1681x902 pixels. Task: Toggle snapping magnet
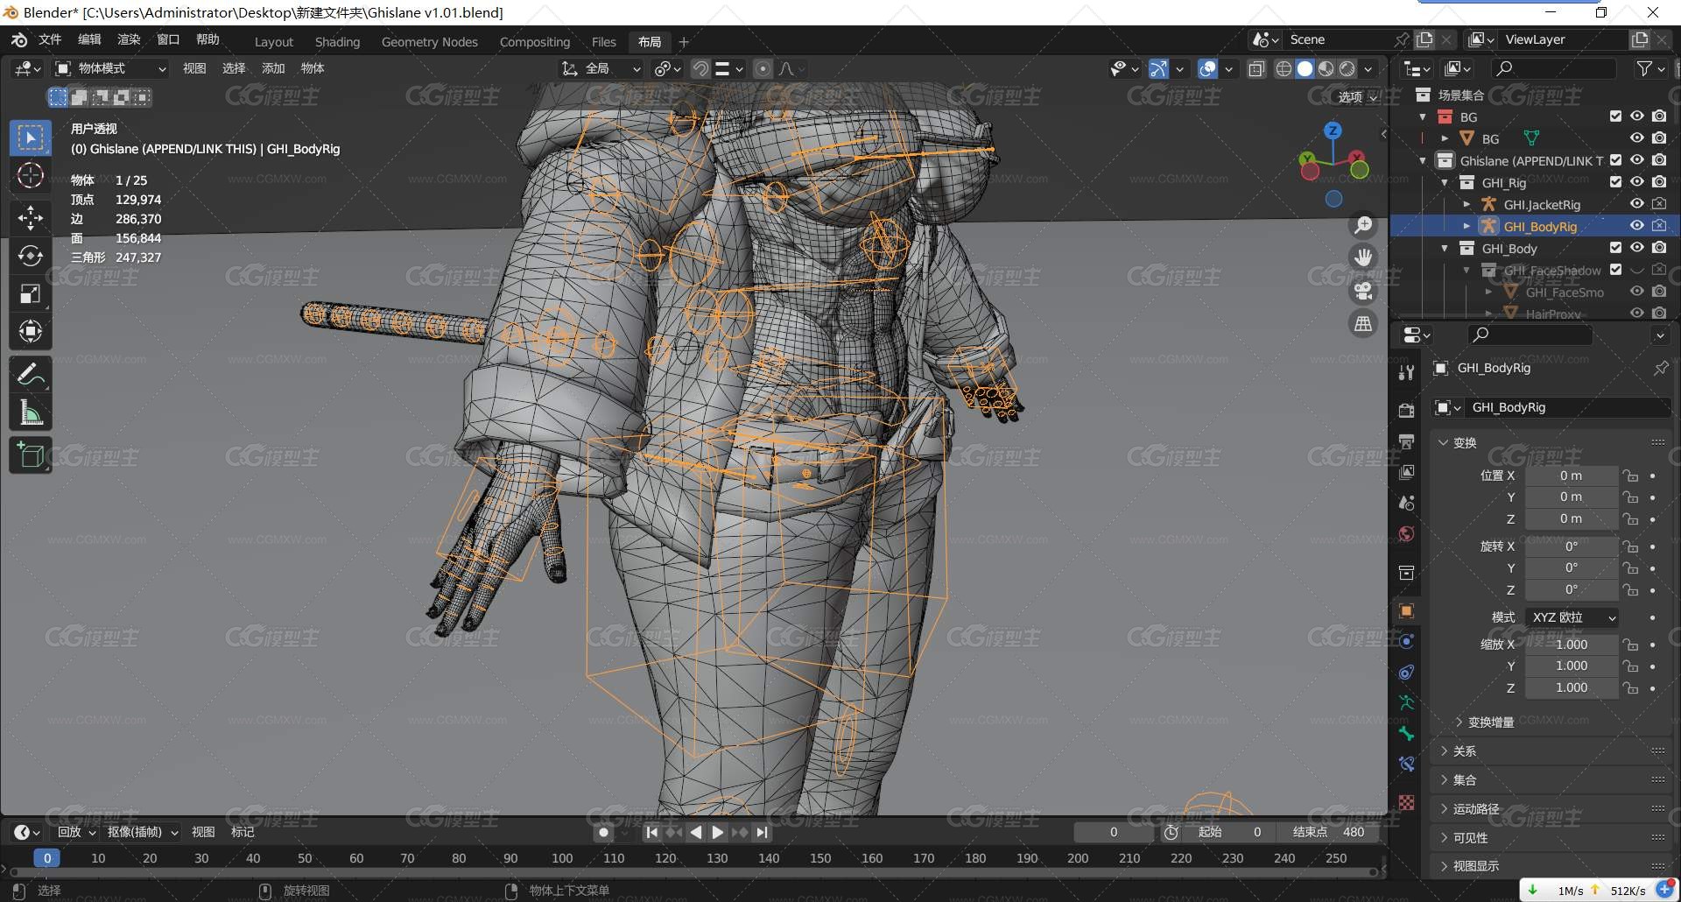click(700, 68)
